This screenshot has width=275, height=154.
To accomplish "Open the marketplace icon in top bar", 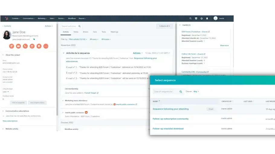I will (x=196, y=18).
